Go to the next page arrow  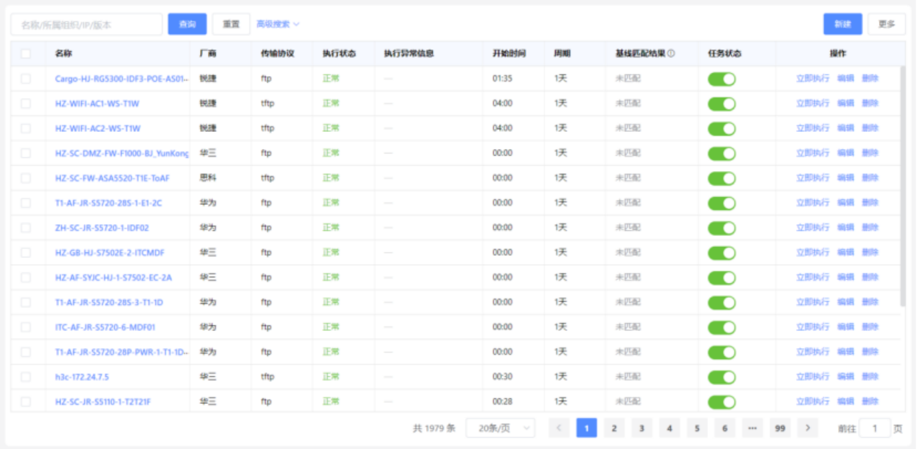pos(808,428)
